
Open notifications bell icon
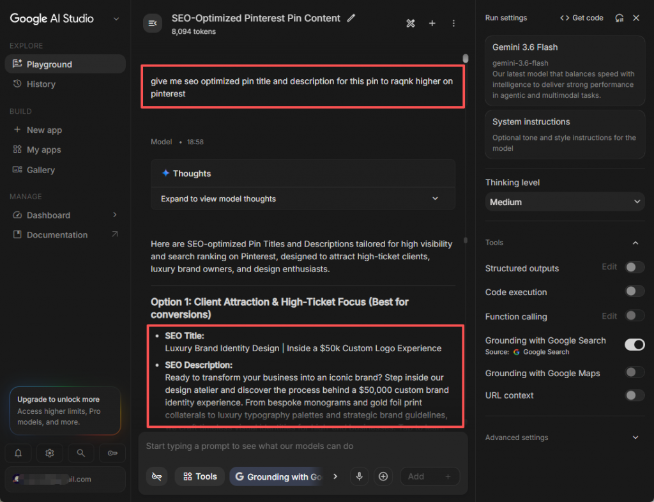[19, 453]
